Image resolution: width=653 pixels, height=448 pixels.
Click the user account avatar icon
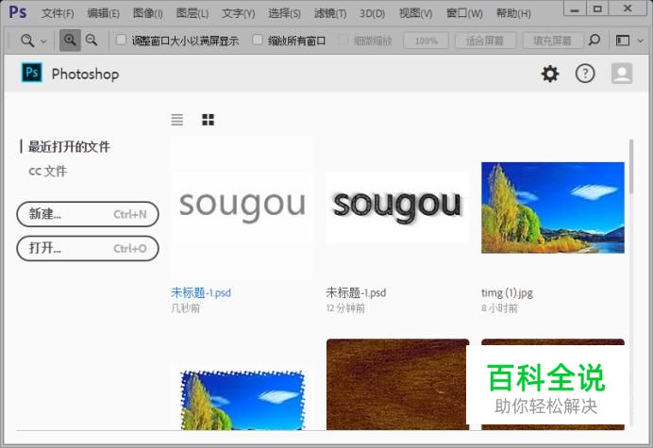pos(622,74)
